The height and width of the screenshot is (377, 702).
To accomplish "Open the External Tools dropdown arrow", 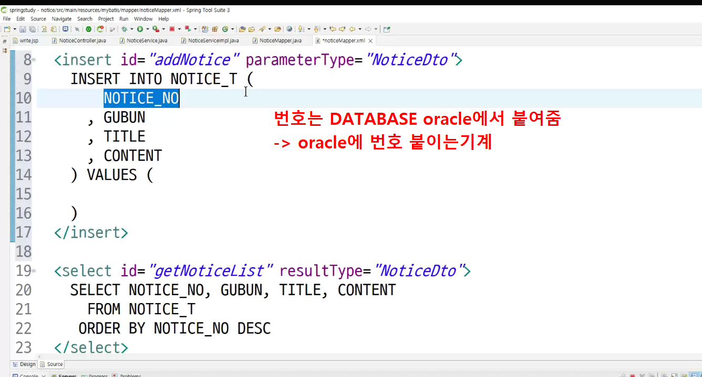I will tap(195, 29).
